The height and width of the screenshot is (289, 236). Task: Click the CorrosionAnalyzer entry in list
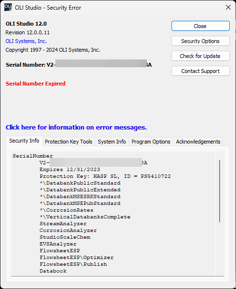(68, 231)
